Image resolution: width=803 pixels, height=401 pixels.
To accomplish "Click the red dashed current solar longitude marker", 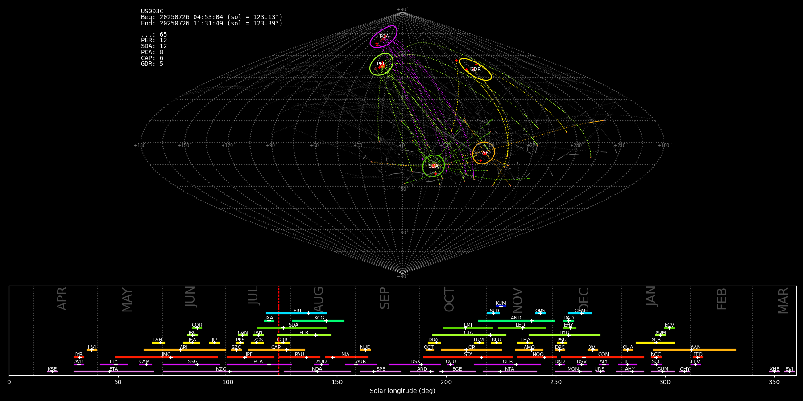I will pyautogui.click(x=279, y=330).
